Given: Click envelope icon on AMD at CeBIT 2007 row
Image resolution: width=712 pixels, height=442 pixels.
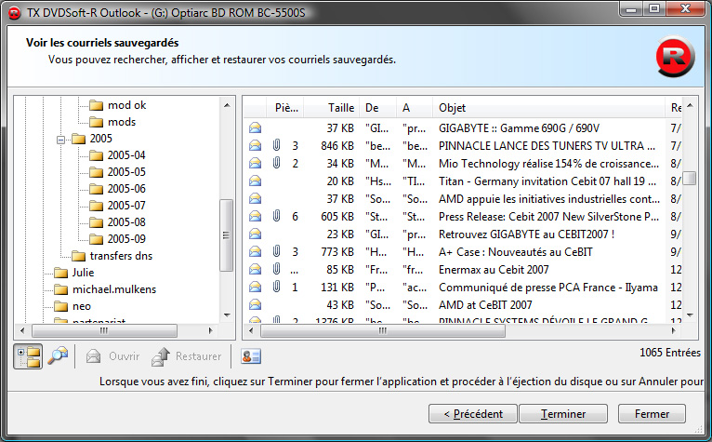Looking at the screenshot, I should (256, 304).
